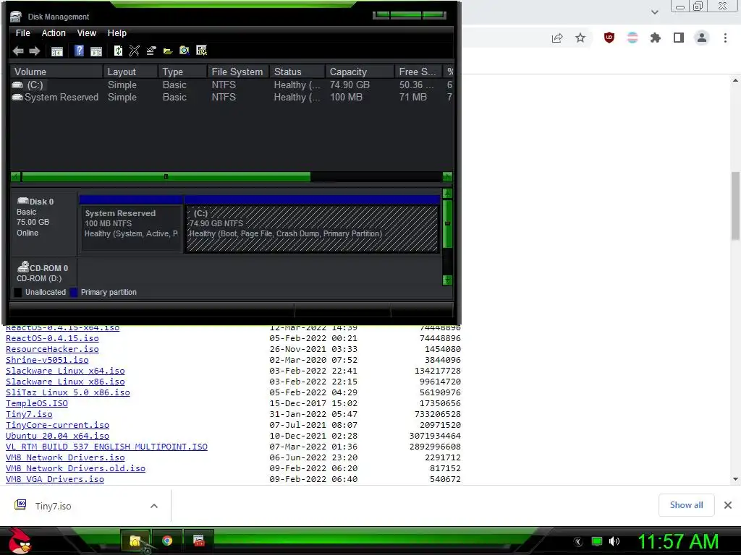Click the volume list scroll-right arrow
The height and width of the screenshot is (555, 741).
click(447, 177)
